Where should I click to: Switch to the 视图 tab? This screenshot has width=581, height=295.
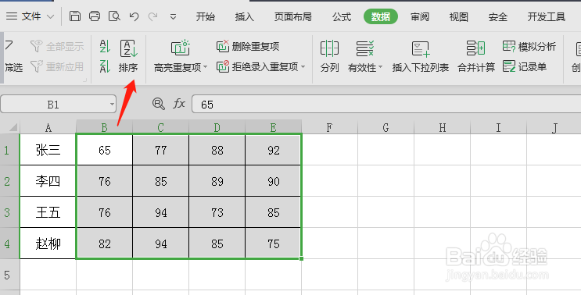click(459, 17)
